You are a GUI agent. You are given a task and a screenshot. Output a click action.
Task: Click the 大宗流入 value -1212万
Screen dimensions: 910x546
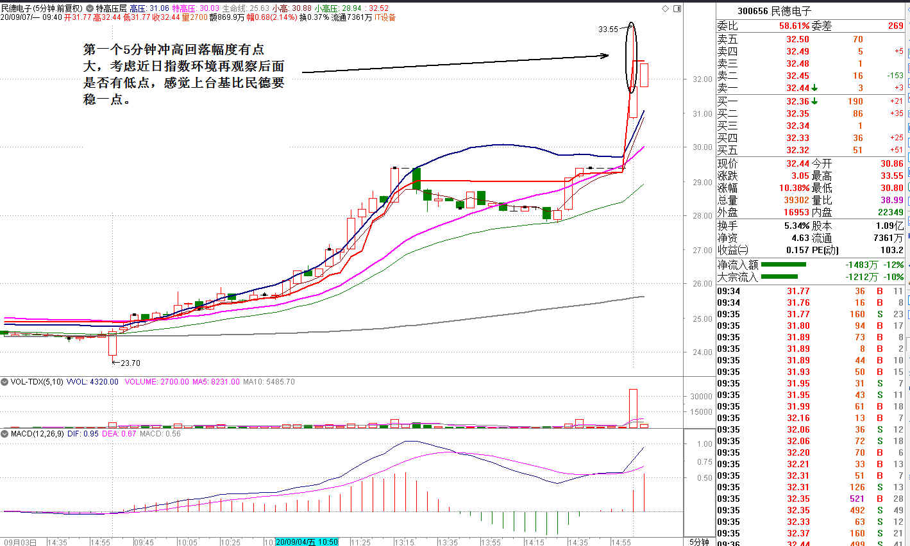[861, 277]
